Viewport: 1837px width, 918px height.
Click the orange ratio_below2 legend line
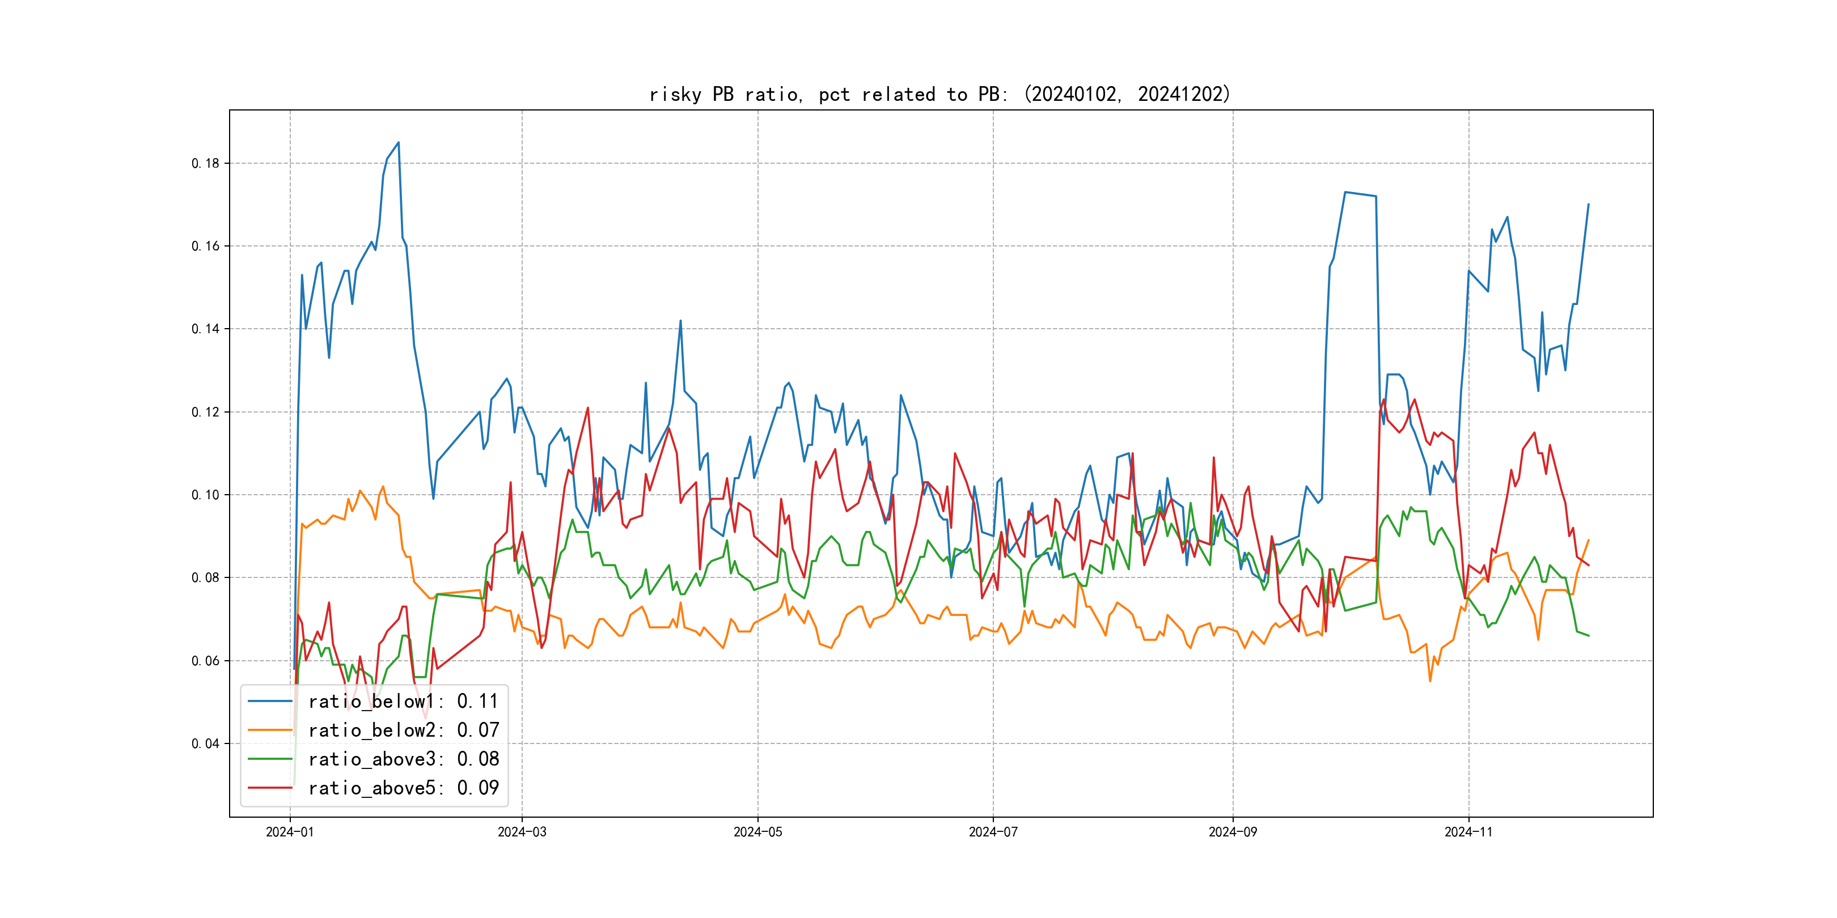[x=269, y=730]
